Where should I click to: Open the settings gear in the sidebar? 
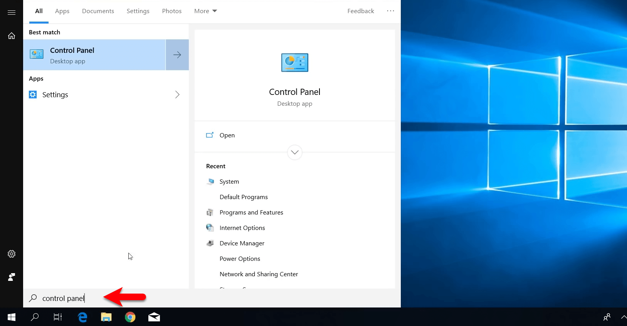tap(12, 254)
